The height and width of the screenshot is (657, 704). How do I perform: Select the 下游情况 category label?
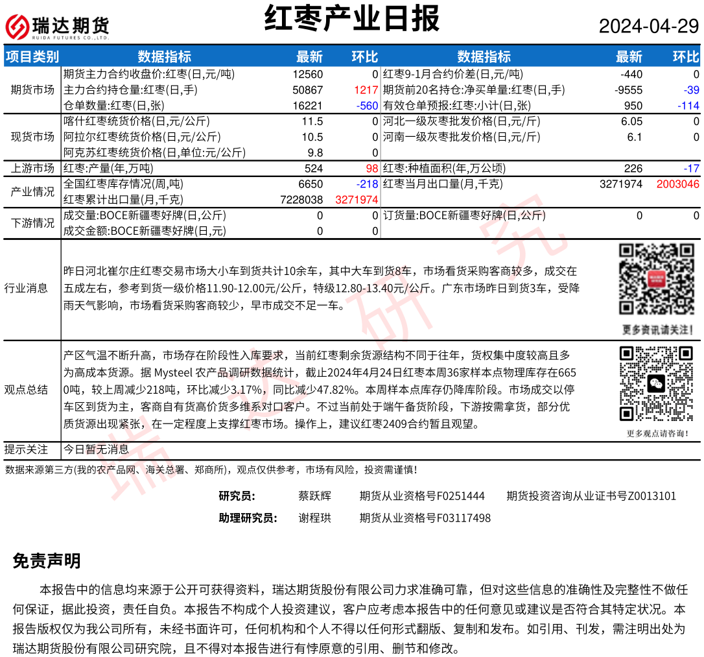[32, 223]
